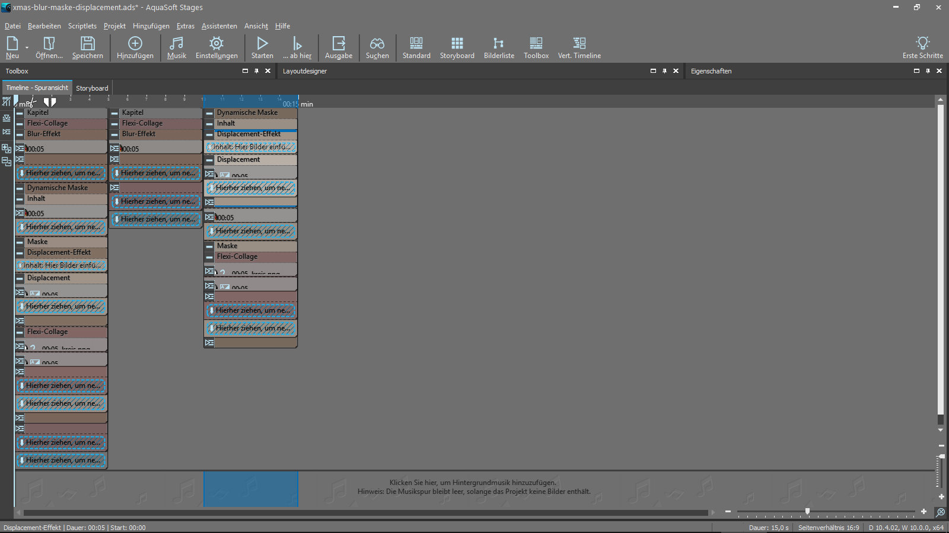The image size is (949, 533).
Task: Click the horizontal timeline zoom slider handle
Action: coord(807,511)
